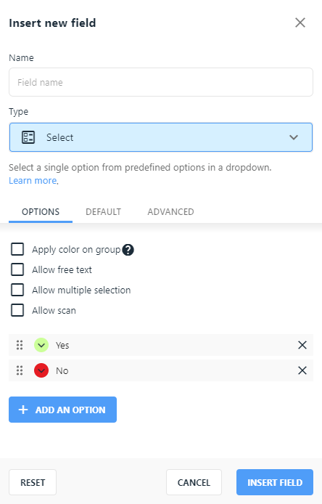Click the Select type list icon

tap(28, 137)
